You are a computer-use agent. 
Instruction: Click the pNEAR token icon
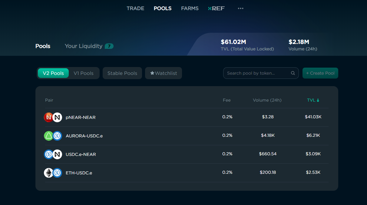click(48, 117)
